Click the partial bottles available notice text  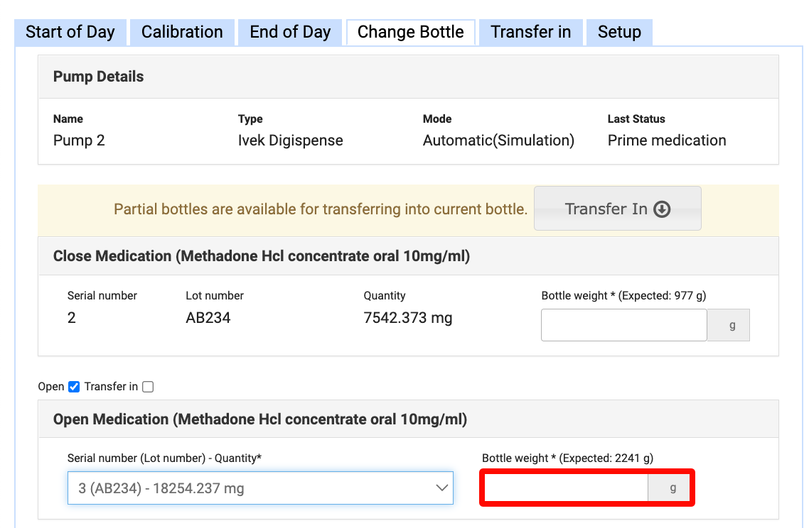(x=321, y=209)
